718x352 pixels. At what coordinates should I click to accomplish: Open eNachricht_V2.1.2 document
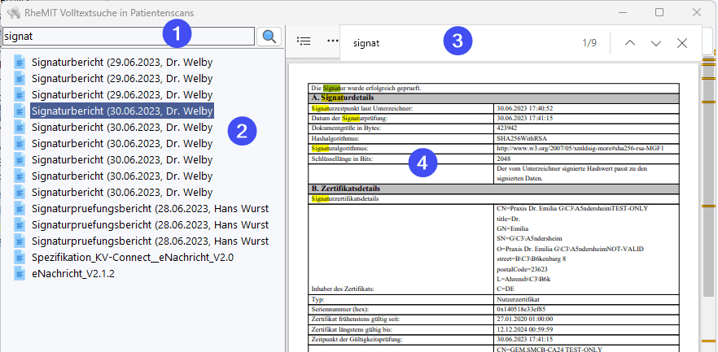point(72,274)
